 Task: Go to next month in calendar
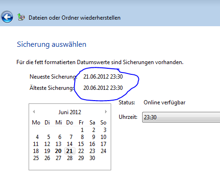pyautogui.click(x=106, y=112)
